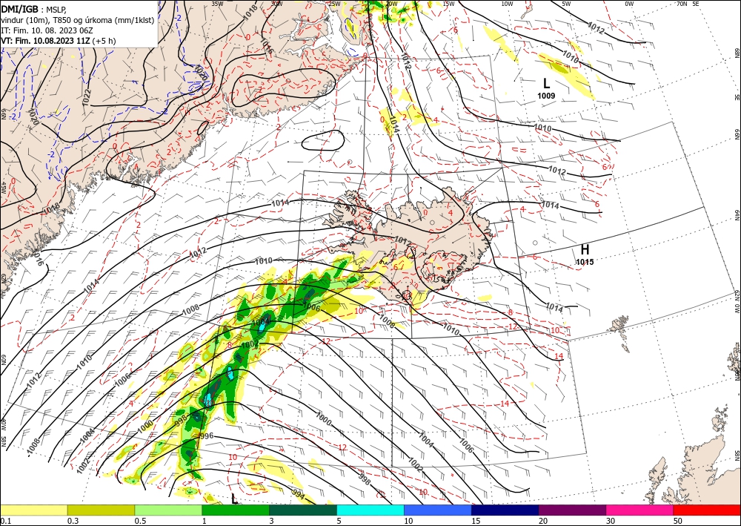
Task: Click the 'L' marker above 1009
Action: 546,84
